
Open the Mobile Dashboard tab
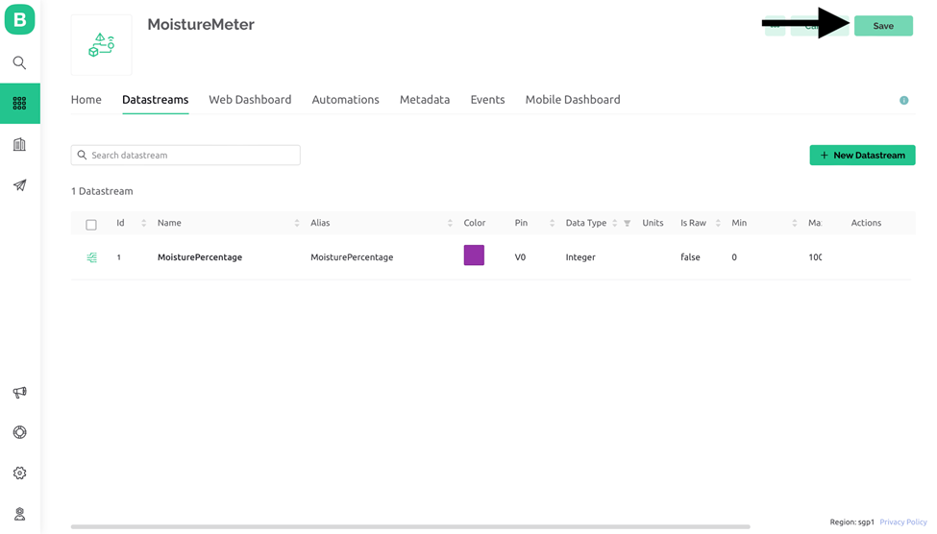pyautogui.click(x=573, y=100)
